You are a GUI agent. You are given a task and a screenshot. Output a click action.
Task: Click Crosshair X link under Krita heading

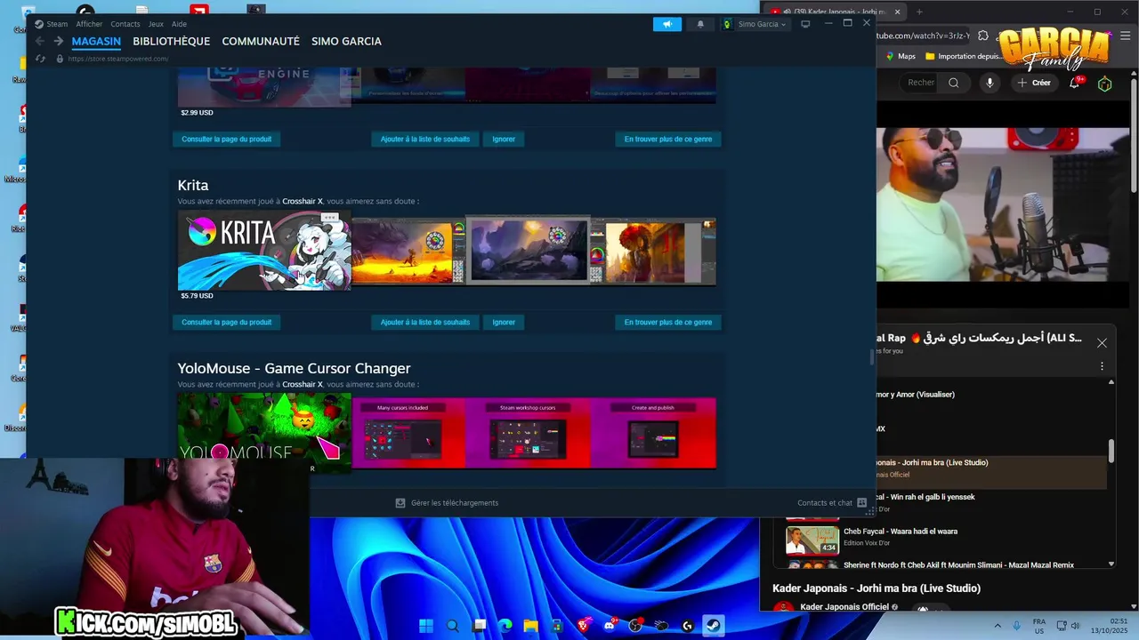(303, 202)
